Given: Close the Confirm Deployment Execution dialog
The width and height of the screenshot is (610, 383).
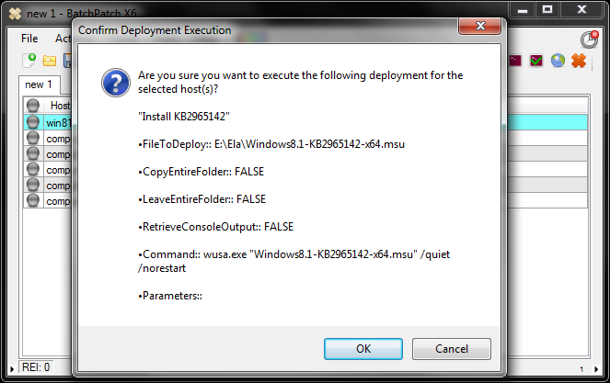Looking at the screenshot, I should [x=480, y=26].
